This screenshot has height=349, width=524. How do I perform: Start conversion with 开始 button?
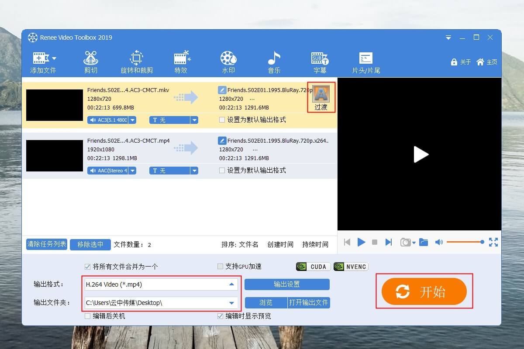(424, 291)
